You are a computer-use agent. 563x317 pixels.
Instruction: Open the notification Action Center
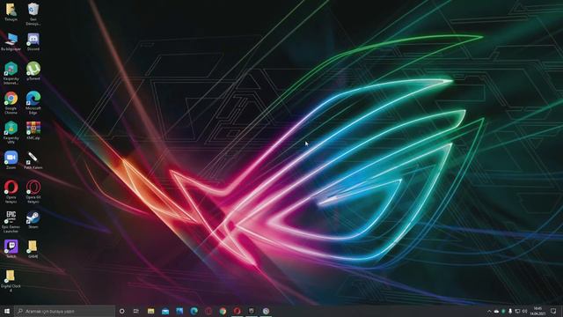point(553,311)
